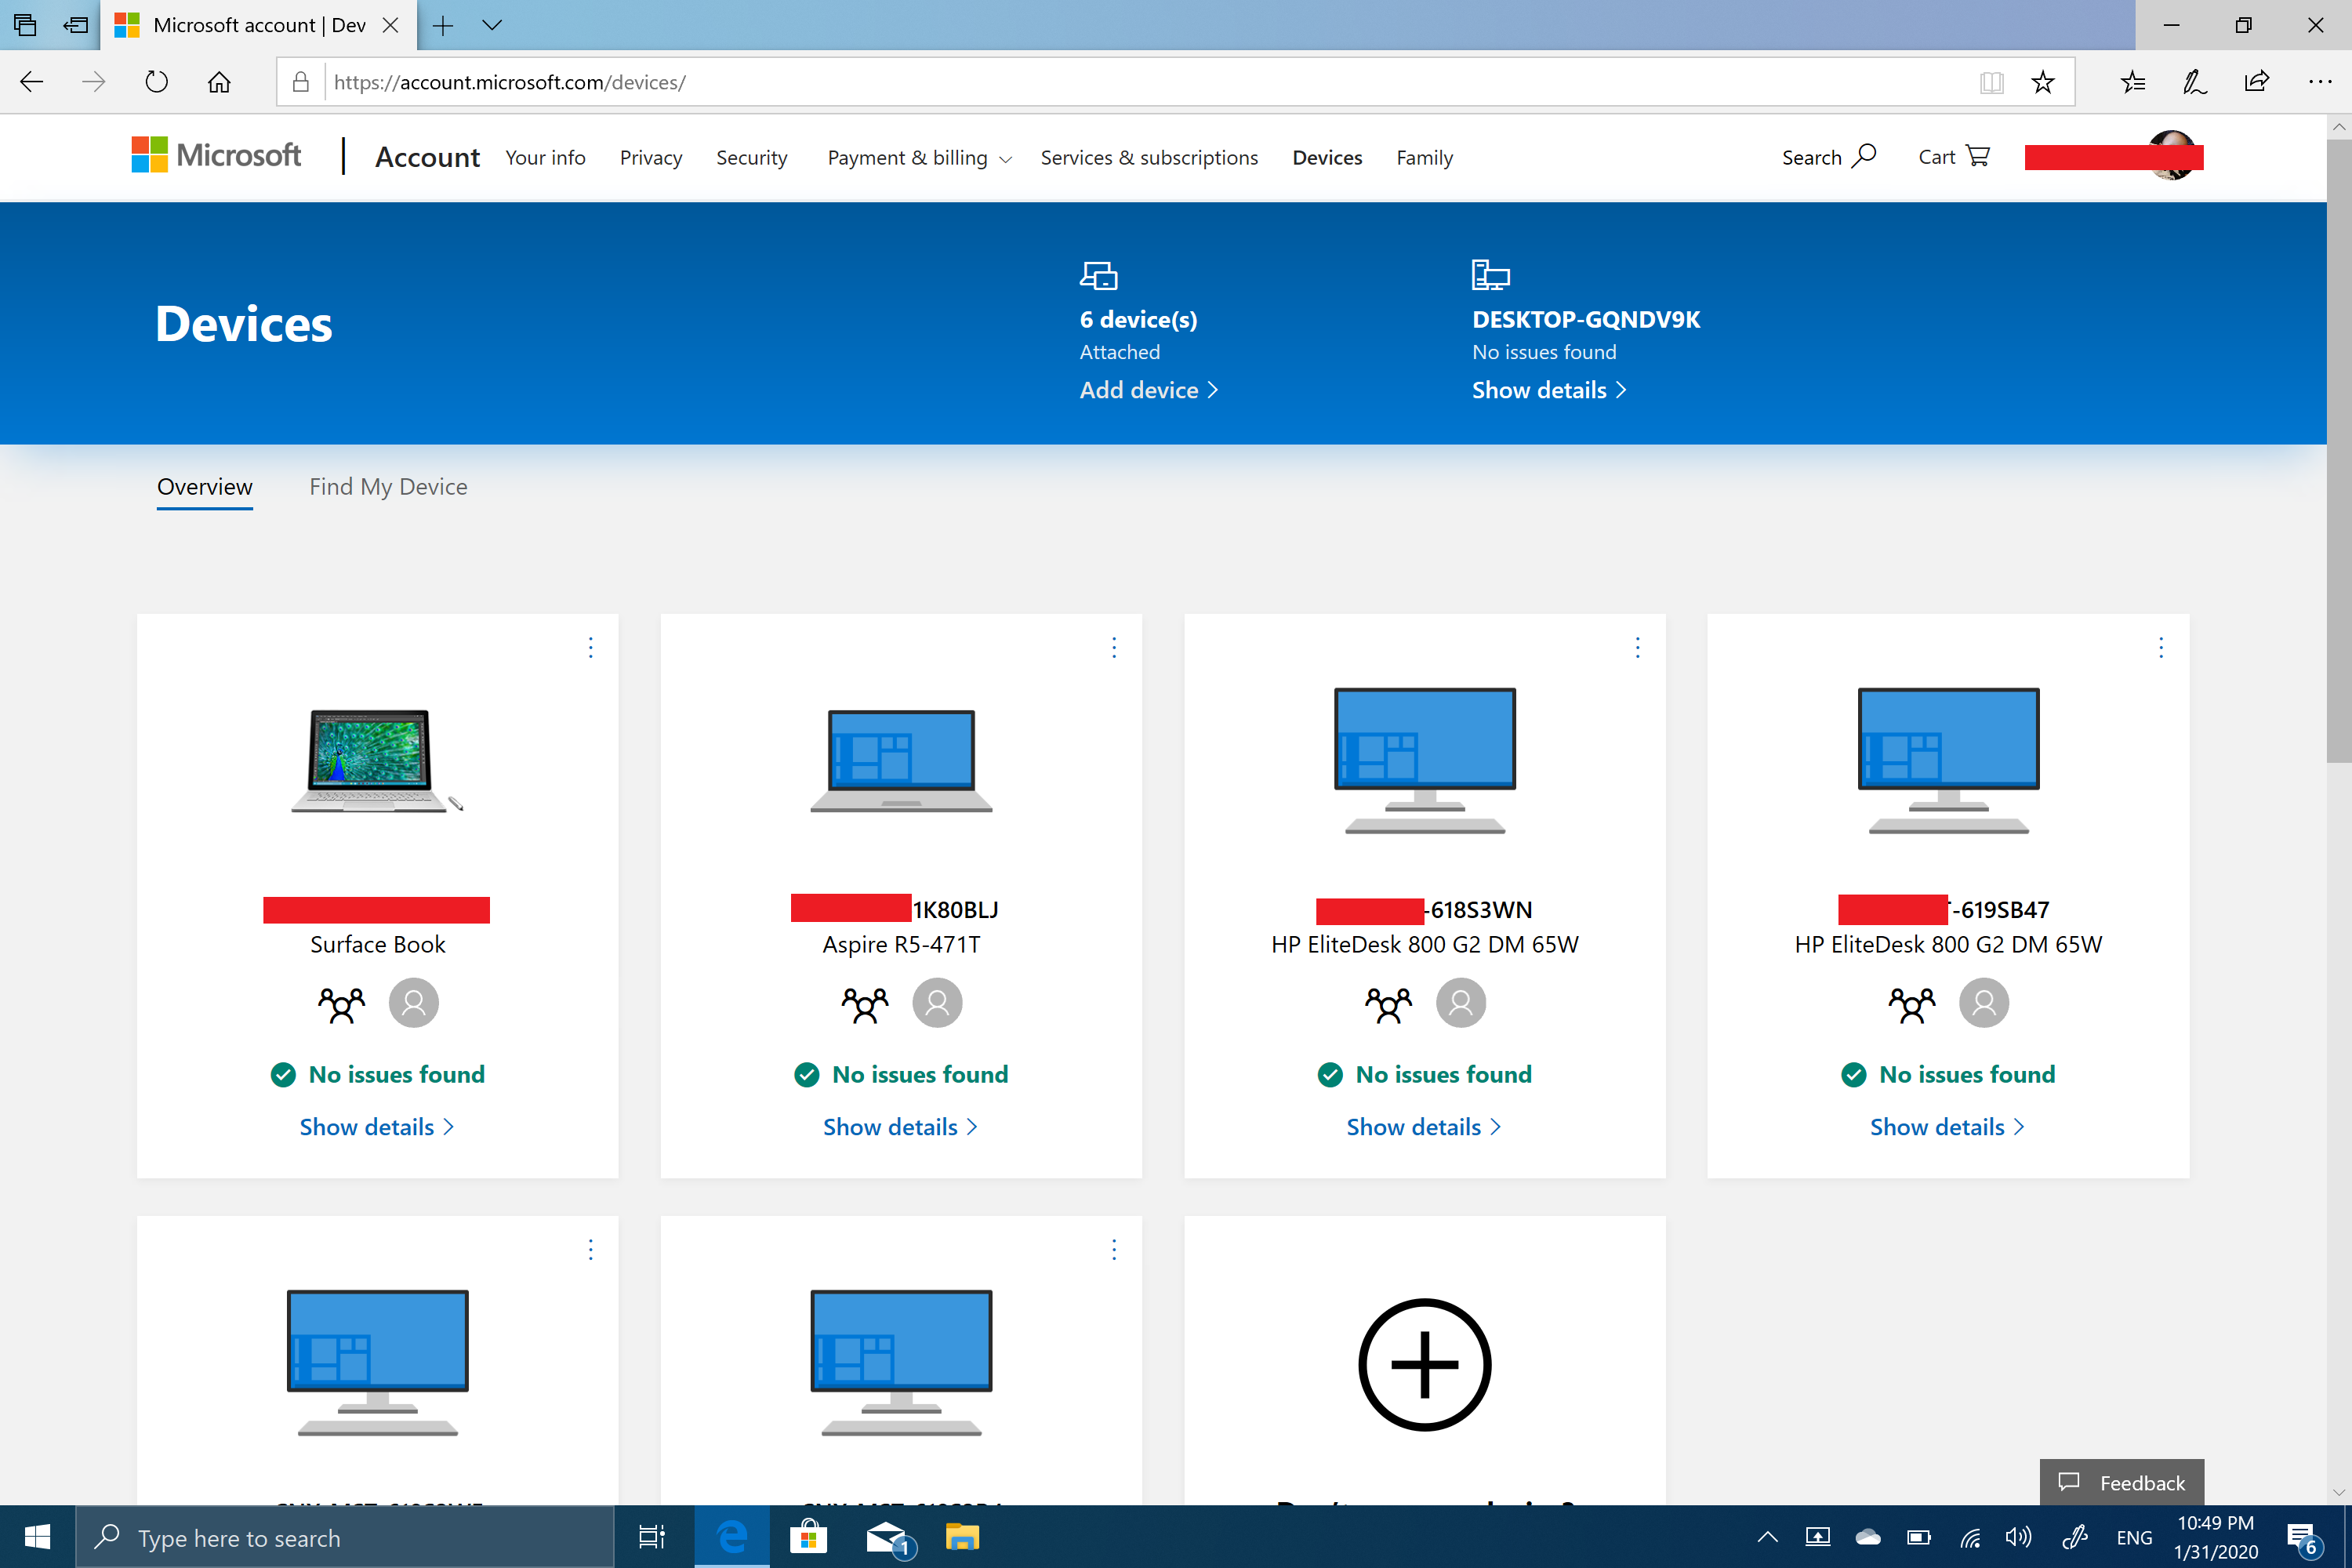Close the Microsoft account tab
This screenshot has width=2352, height=1568.
[x=391, y=25]
